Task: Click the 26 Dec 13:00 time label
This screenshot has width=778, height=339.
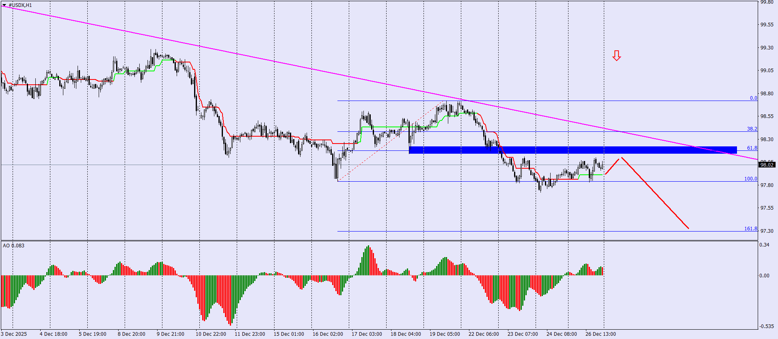Action: point(601,334)
